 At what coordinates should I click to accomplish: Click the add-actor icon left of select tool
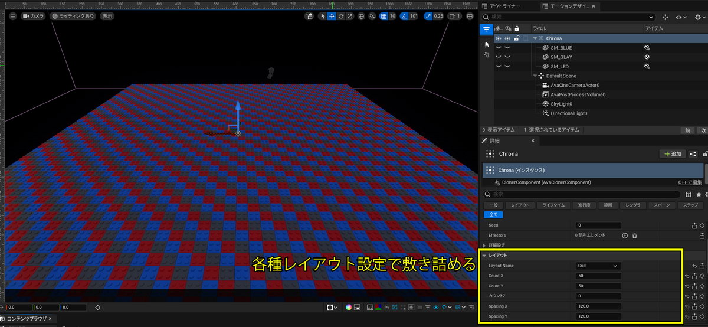[x=309, y=17]
